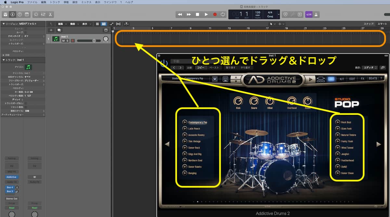Open the クオンタイズ オフ dropdown
The image size is (390, 217).
[34, 36]
